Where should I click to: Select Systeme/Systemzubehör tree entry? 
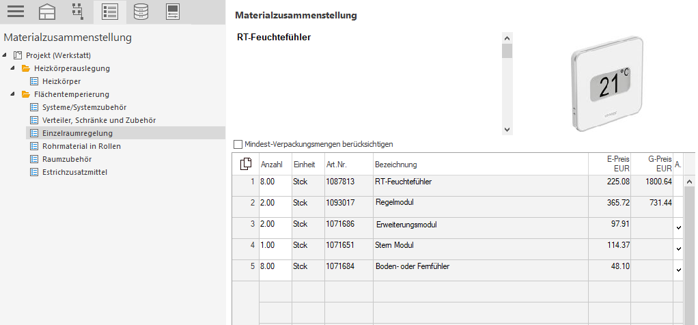[x=85, y=107]
